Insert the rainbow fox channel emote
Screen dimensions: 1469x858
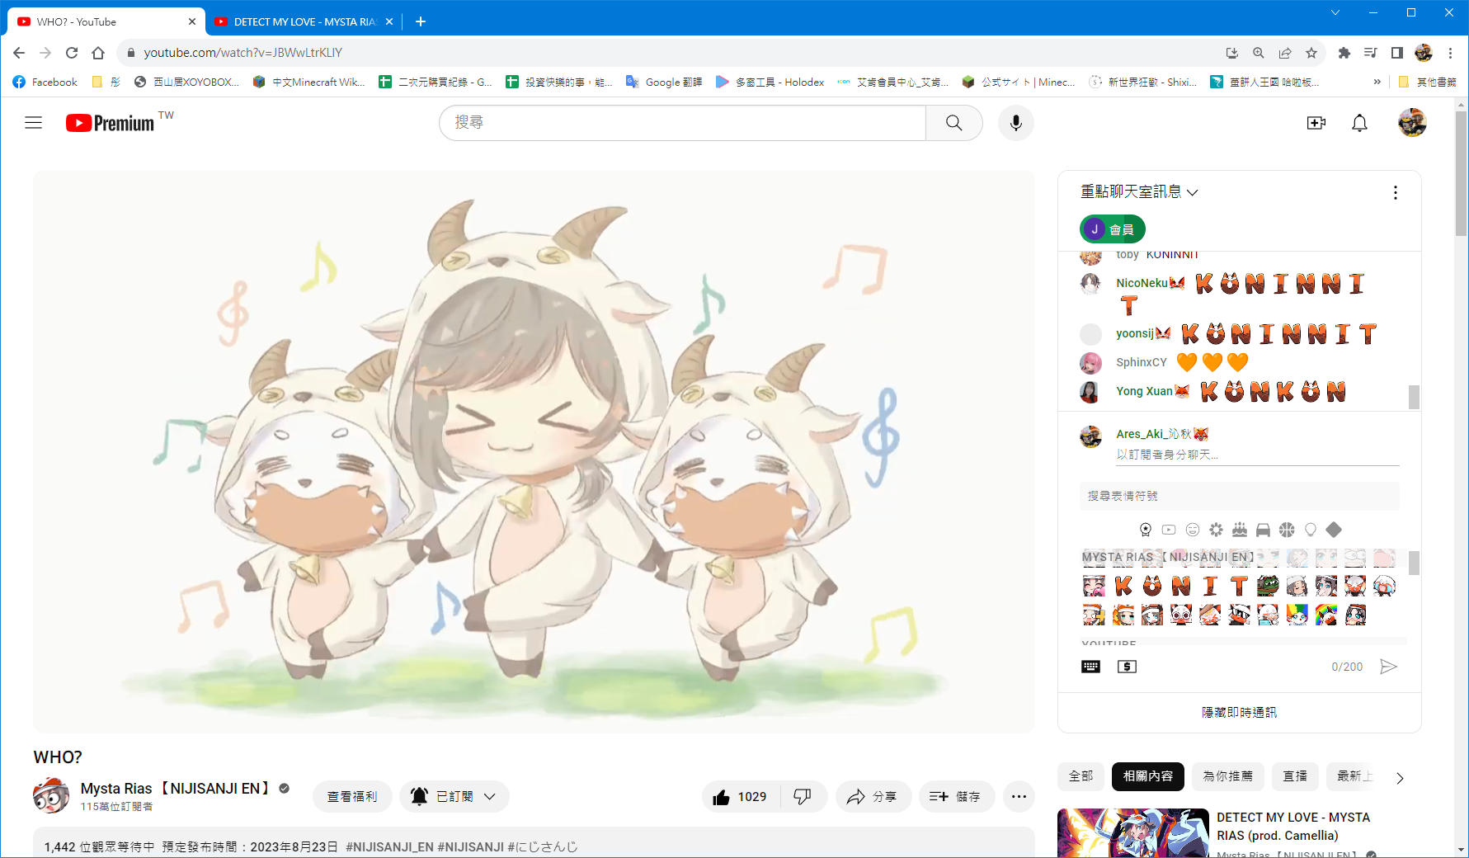pyautogui.click(x=1325, y=615)
